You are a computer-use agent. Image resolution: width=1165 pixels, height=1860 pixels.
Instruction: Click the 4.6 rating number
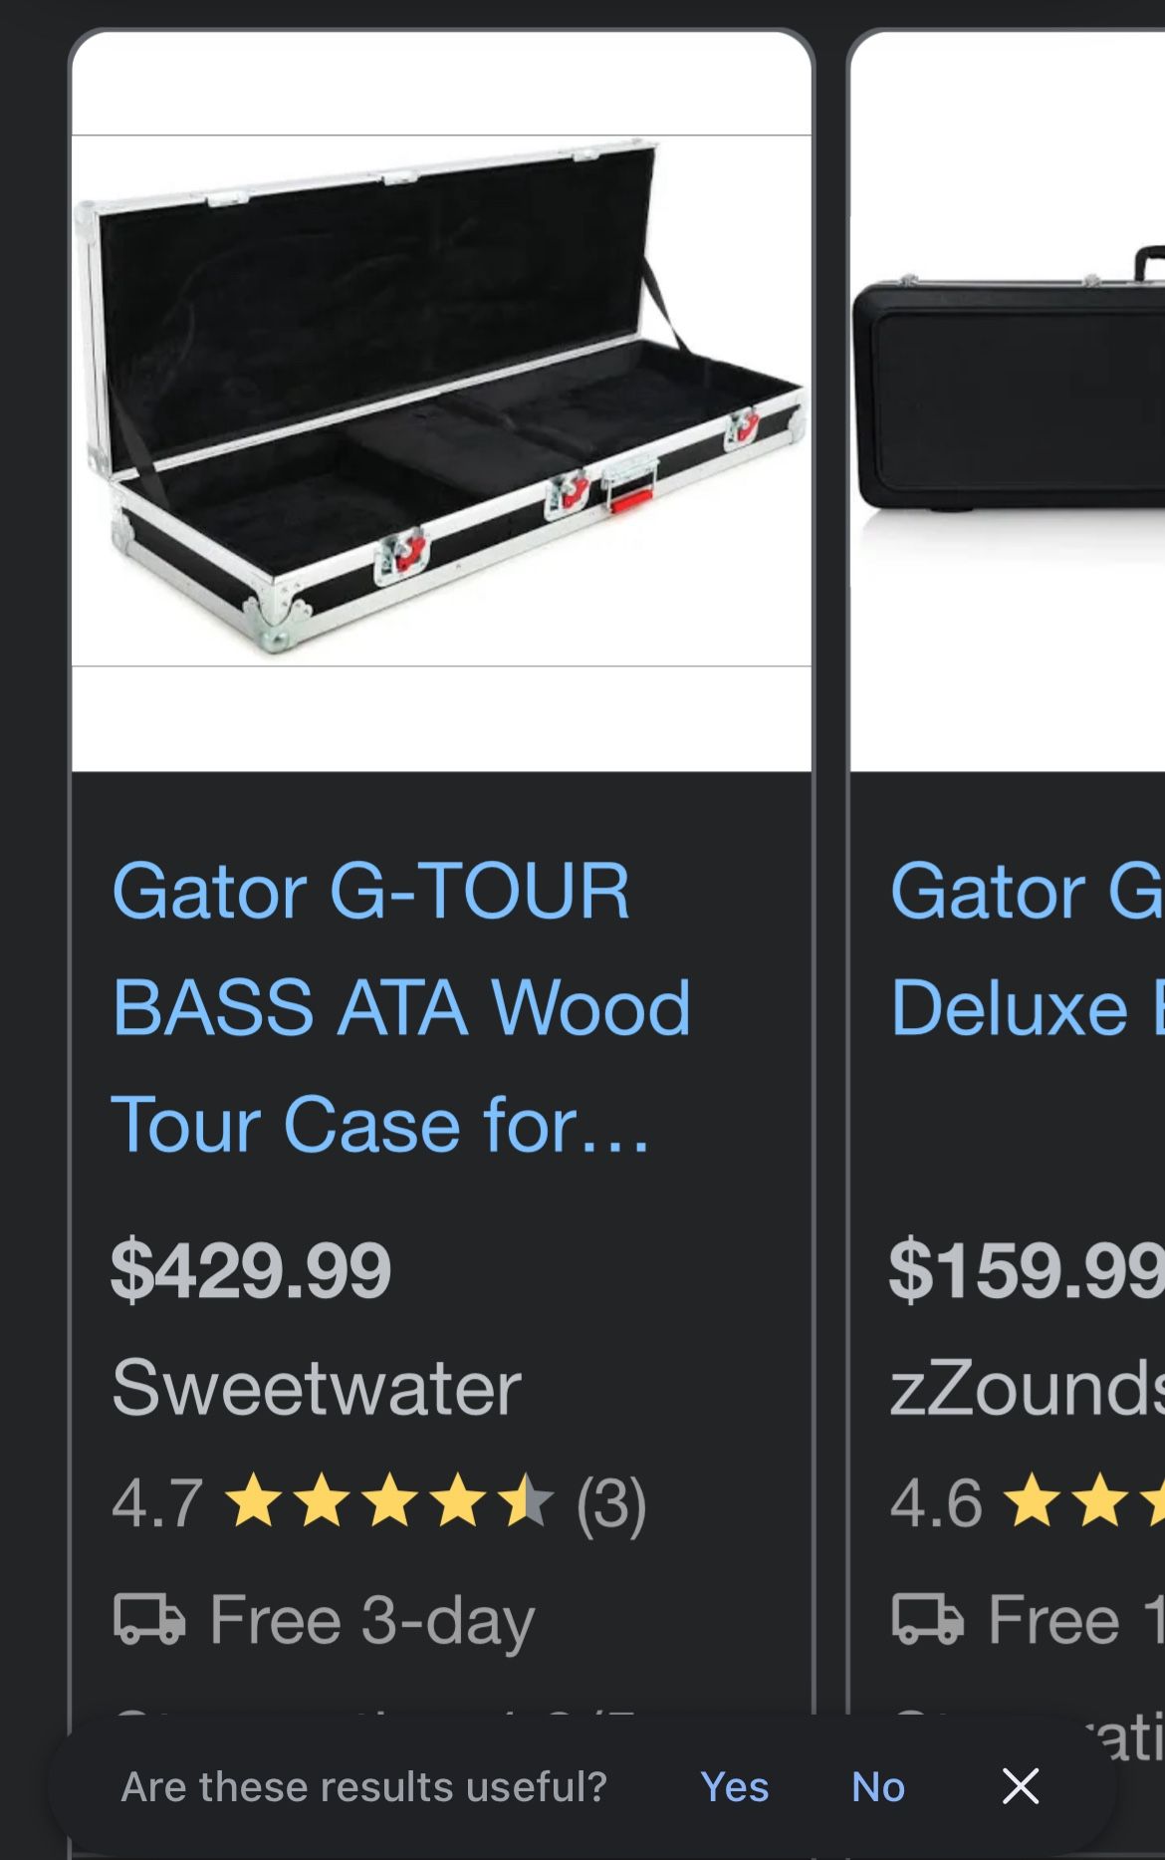tap(936, 1502)
